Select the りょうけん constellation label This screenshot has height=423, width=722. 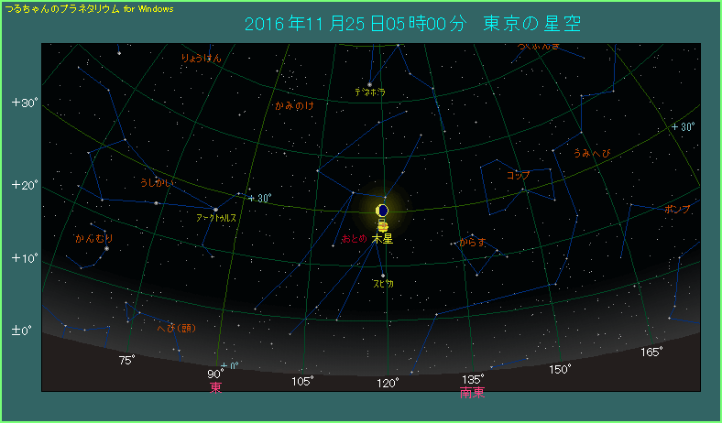tap(201, 59)
